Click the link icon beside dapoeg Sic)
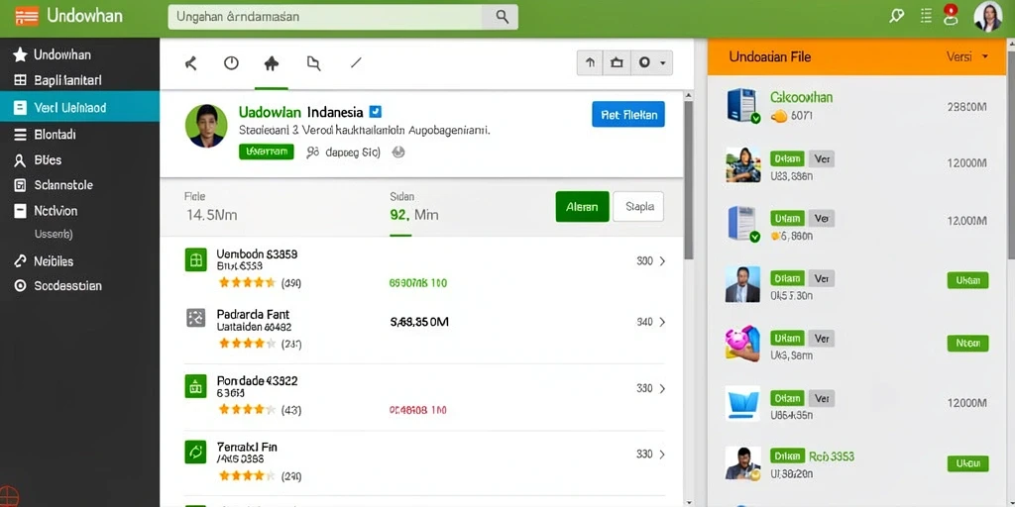Viewport: 1015px width, 507px height. tap(313, 152)
